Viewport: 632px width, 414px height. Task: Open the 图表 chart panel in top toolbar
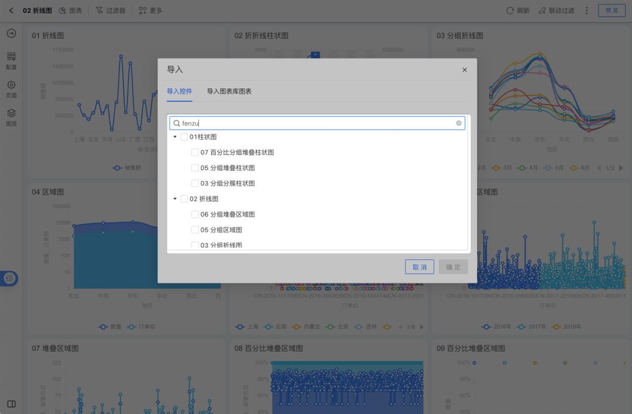pyautogui.click(x=70, y=10)
